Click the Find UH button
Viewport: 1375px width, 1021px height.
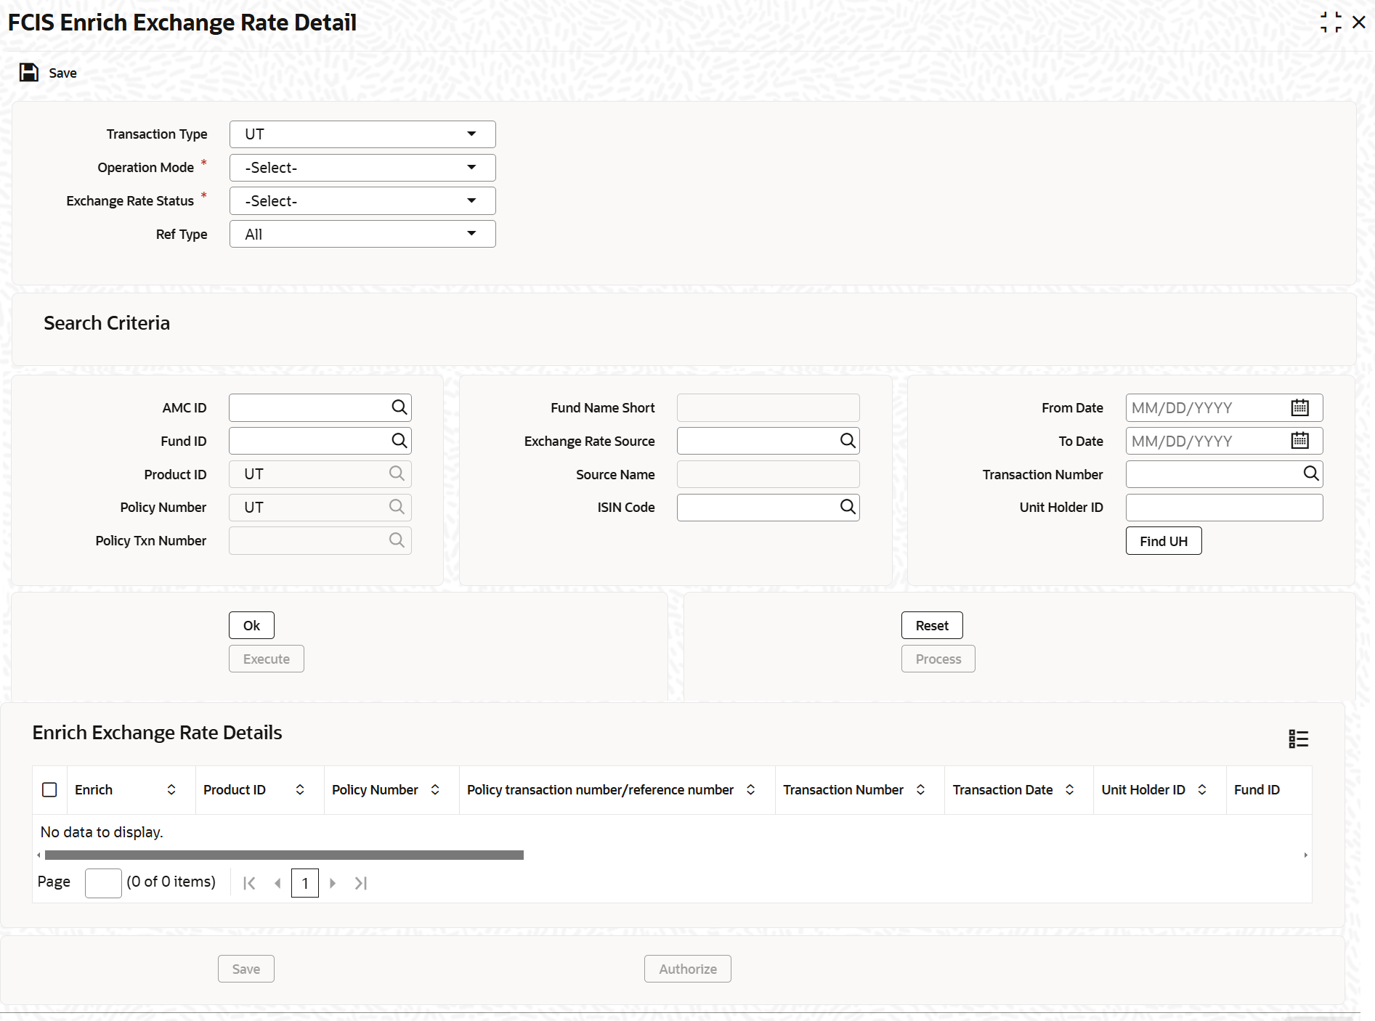[1164, 541]
